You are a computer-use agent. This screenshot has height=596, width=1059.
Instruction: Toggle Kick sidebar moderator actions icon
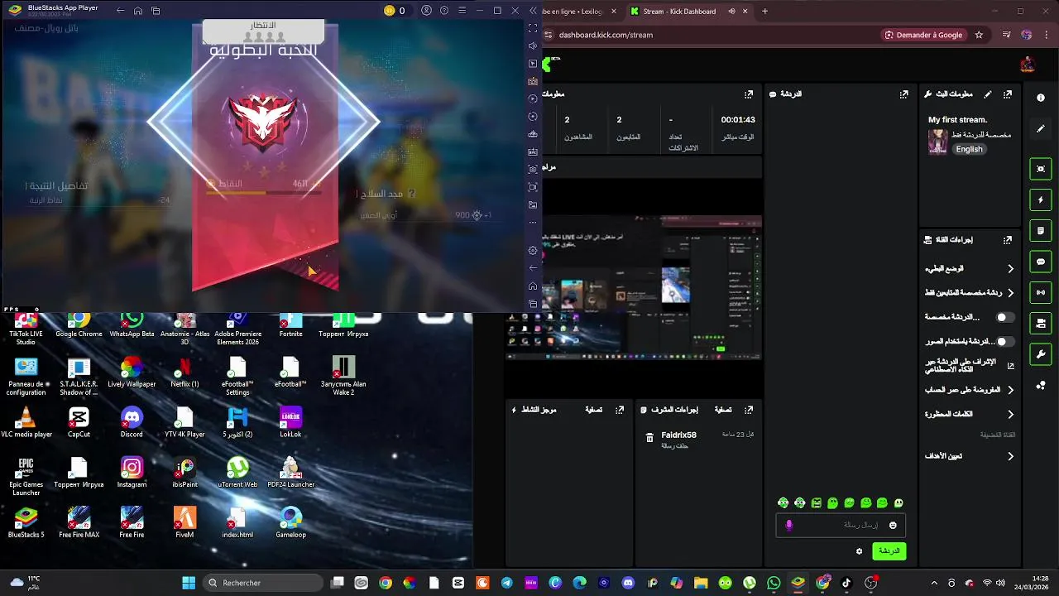pyautogui.click(x=1041, y=323)
